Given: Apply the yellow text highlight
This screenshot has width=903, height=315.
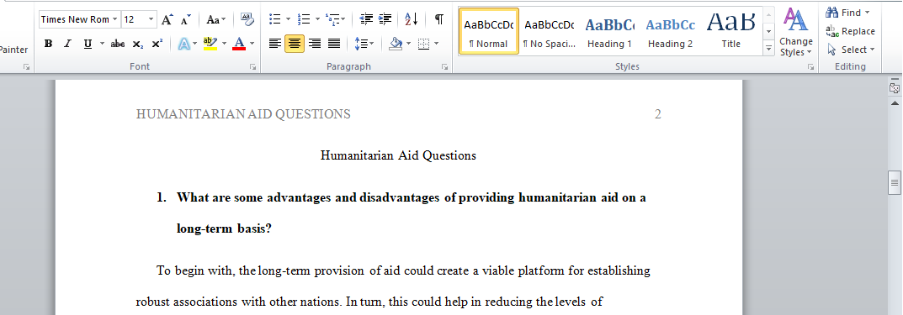Looking at the screenshot, I should pos(210,44).
